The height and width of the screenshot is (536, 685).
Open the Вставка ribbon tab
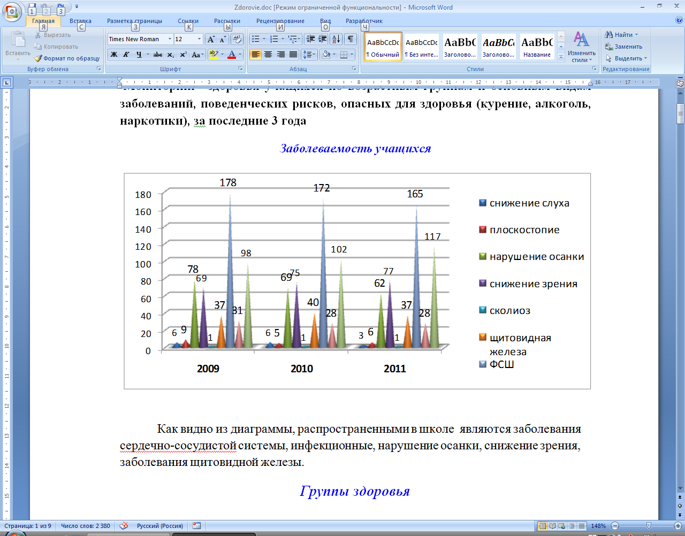(x=80, y=21)
